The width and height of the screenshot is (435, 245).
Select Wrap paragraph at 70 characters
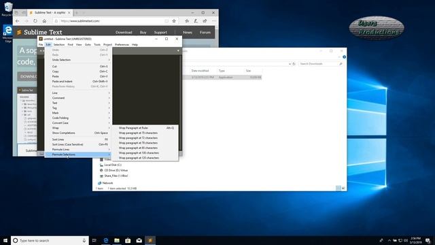pos(145,133)
